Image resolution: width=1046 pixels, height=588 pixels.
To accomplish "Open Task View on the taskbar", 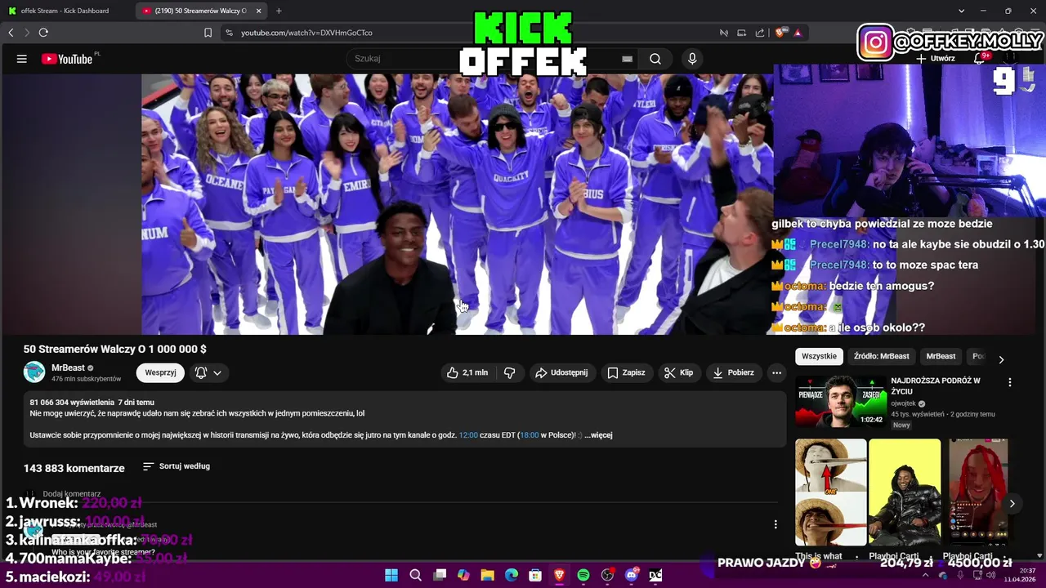I will coord(440,575).
